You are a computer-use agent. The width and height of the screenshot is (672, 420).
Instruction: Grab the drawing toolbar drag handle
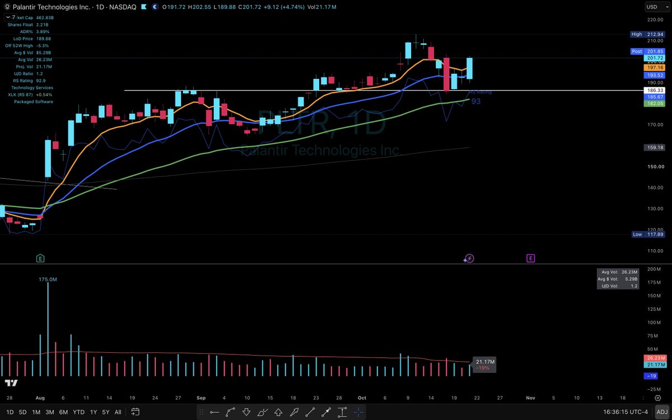(x=201, y=412)
